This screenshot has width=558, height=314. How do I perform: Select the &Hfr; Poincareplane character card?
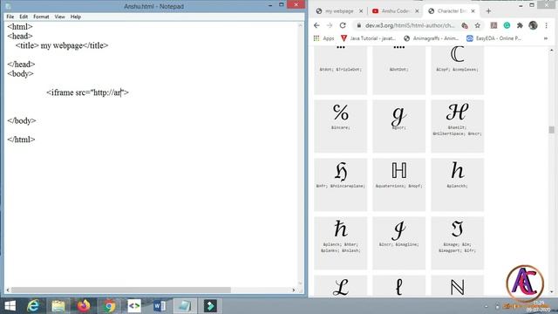(340, 185)
